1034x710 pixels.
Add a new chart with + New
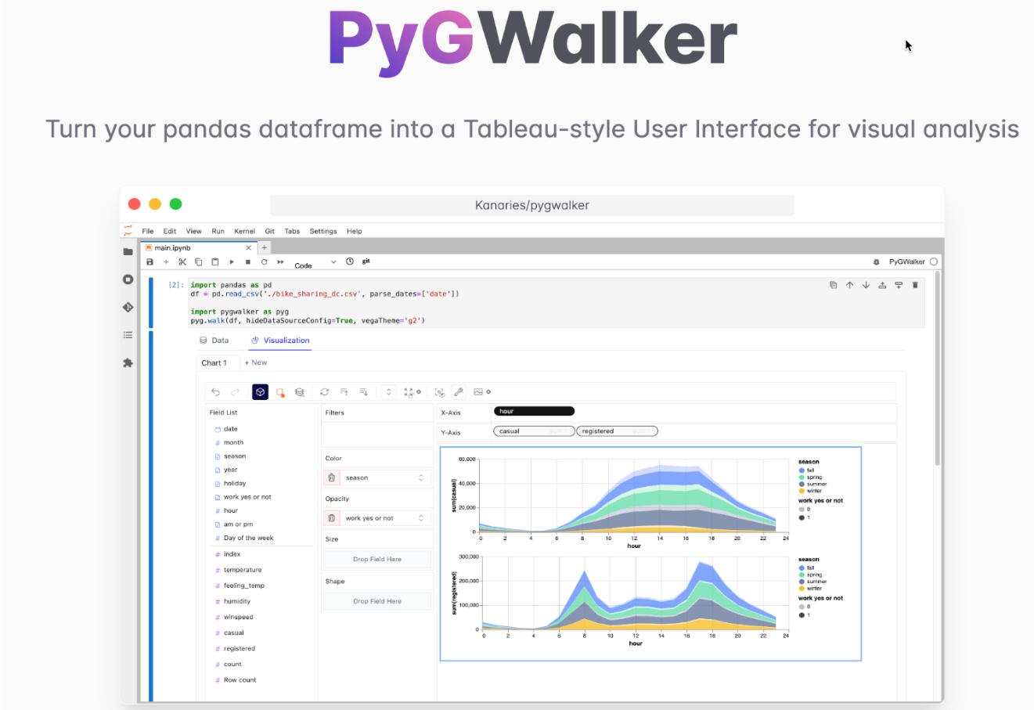(256, 363)
